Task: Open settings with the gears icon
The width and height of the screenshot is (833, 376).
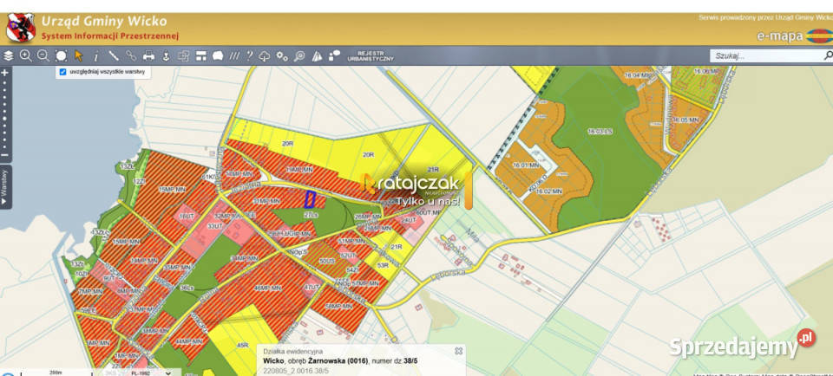Action: click(282, 55)
